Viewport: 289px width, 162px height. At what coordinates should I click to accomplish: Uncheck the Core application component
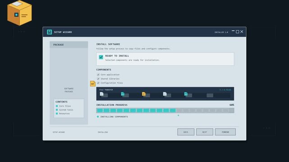pyautogui.click(x=98, y=74)
